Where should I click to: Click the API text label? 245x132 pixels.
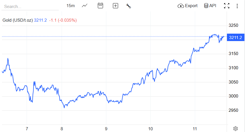[x=213, y=6]
